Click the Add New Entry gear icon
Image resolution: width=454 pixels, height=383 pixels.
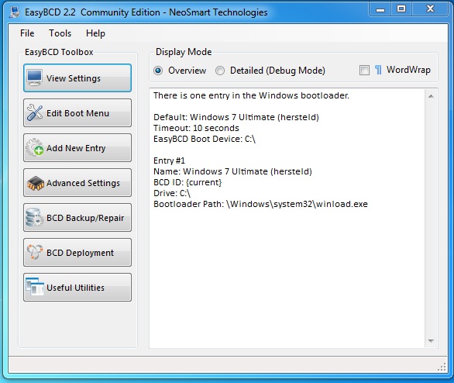tap(34, 147)
